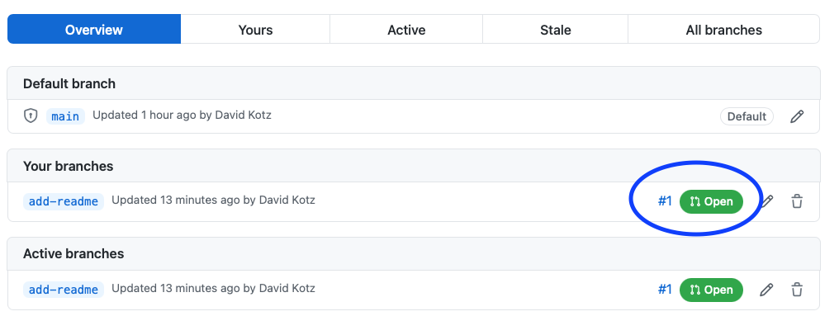Click pencil icon for add-readme in Active branches

pyautogui.click(x=767, y=290)
